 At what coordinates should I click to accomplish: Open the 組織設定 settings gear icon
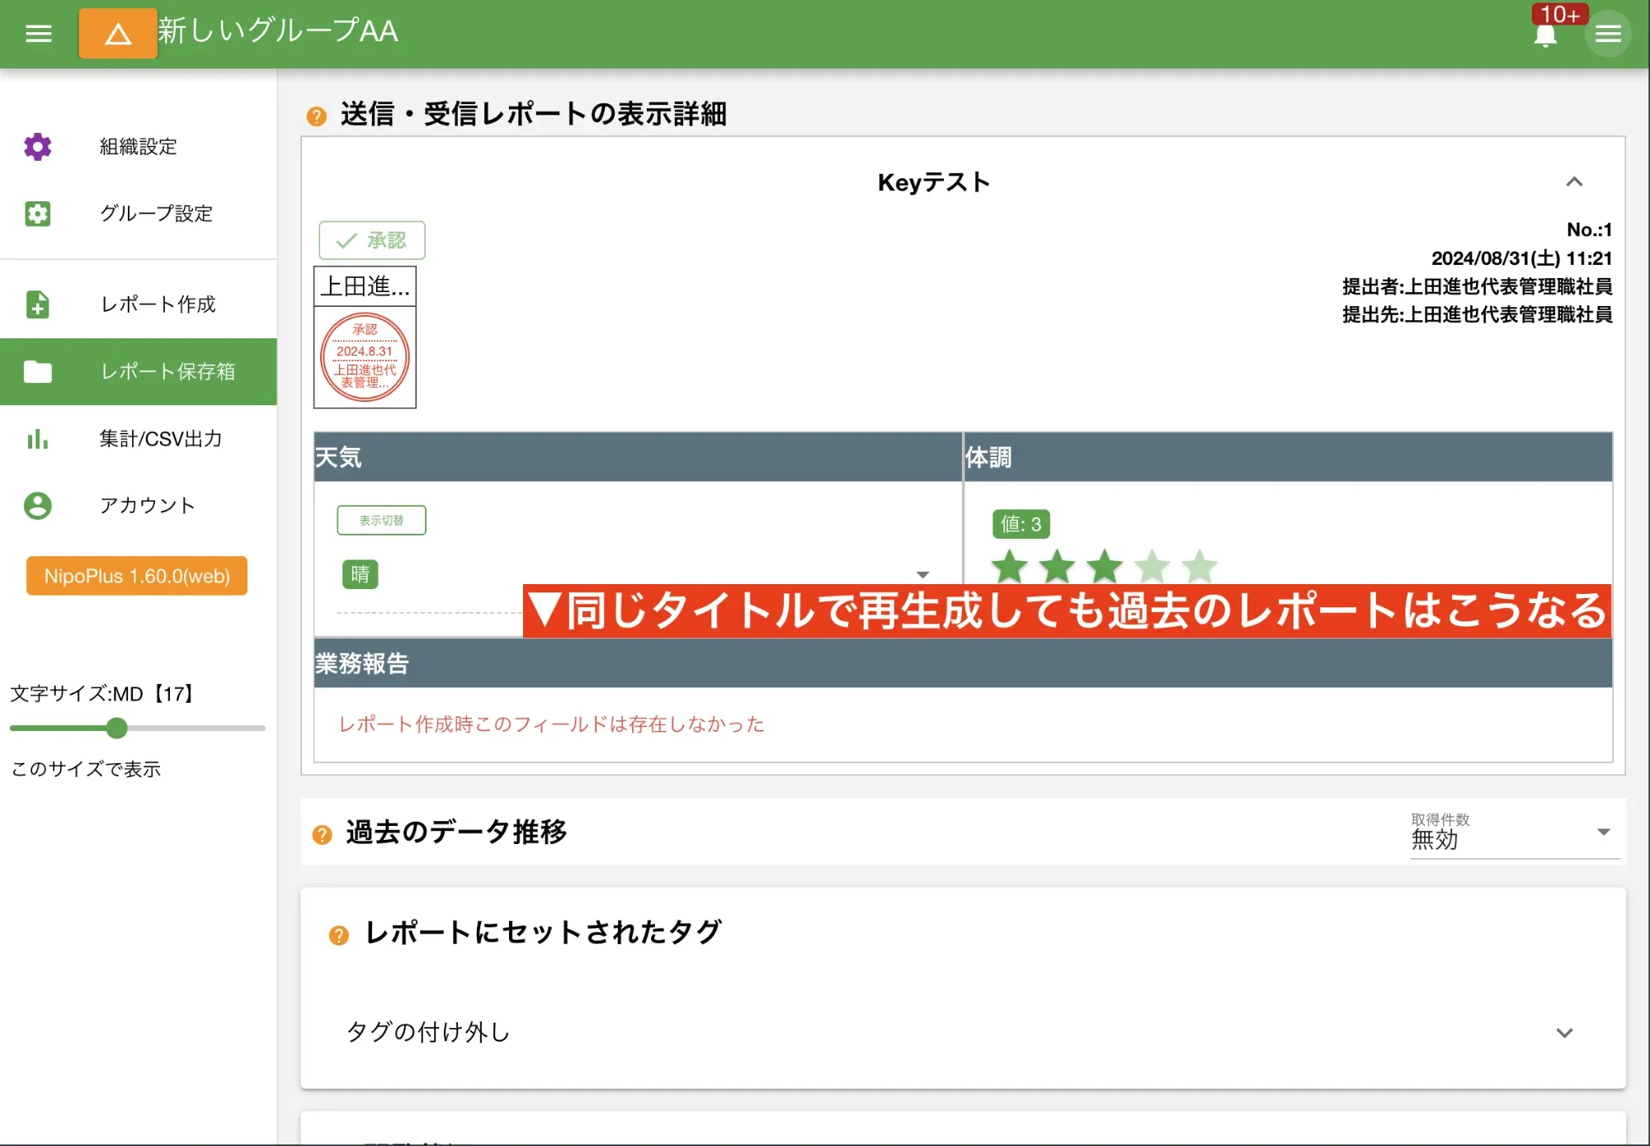pos(37,146)
